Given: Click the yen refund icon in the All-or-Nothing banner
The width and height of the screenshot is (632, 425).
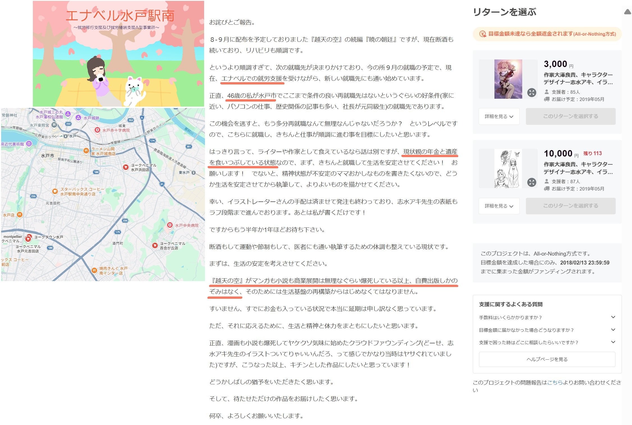Looking at the screenshot, I should 483,34.
